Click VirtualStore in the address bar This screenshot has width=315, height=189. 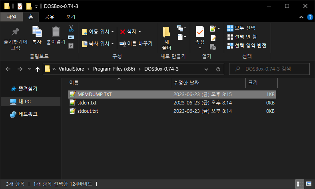point(71,69)
